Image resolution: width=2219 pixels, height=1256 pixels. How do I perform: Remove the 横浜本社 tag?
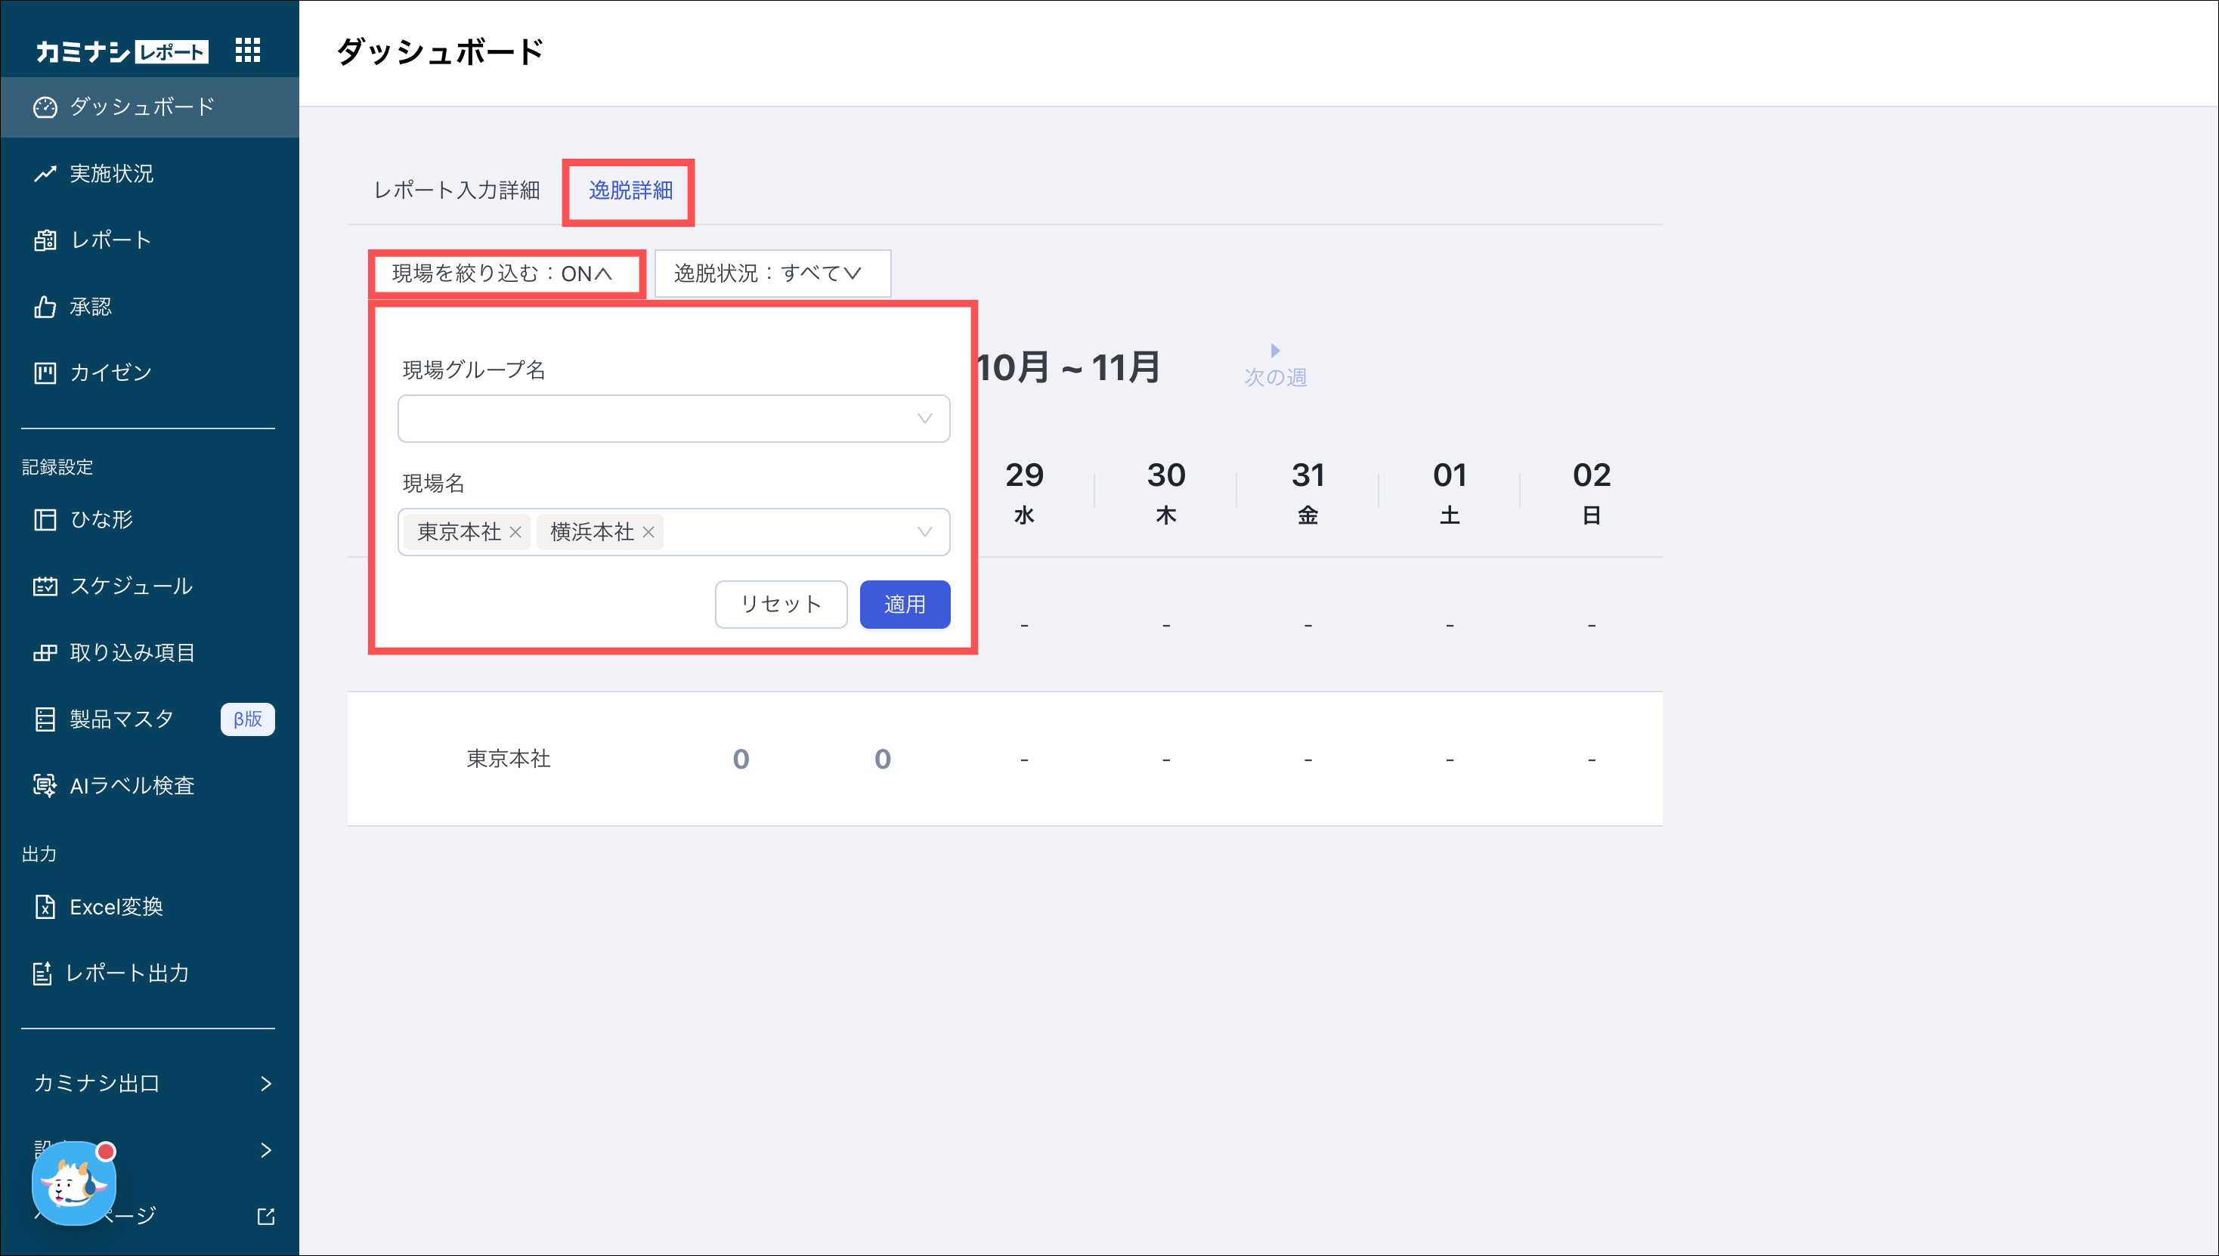coord(648,532)
